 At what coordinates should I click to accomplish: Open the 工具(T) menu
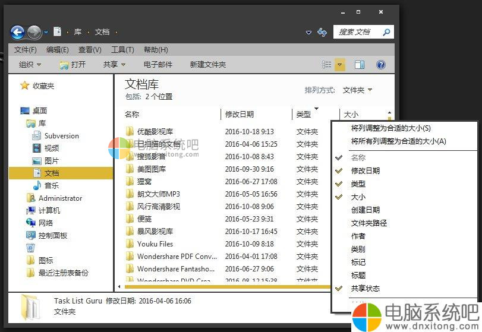[x=122, y=49]
